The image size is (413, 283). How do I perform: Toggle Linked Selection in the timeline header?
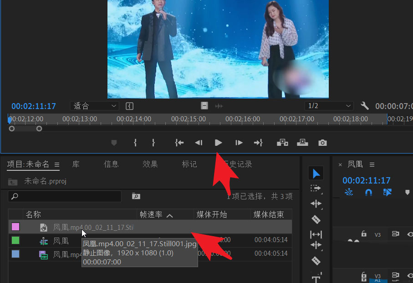(387, 193)
